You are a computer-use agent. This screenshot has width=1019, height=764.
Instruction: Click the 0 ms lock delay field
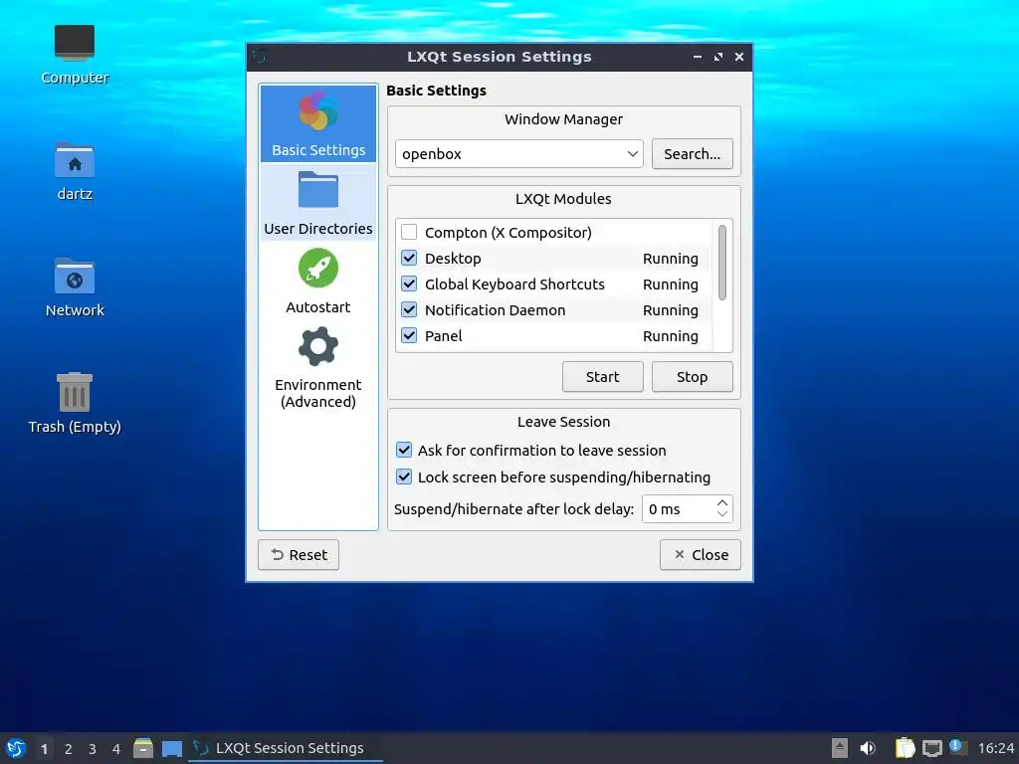678,508
